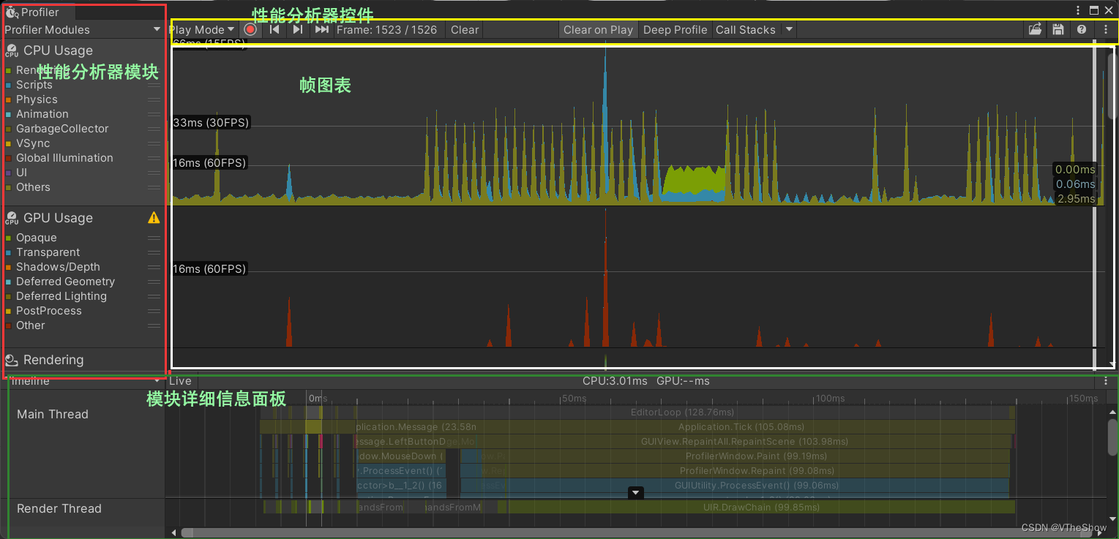Click the Clear button to reset frame data
The height and width of the screenshot is (539, 1119).
[464, 29]
